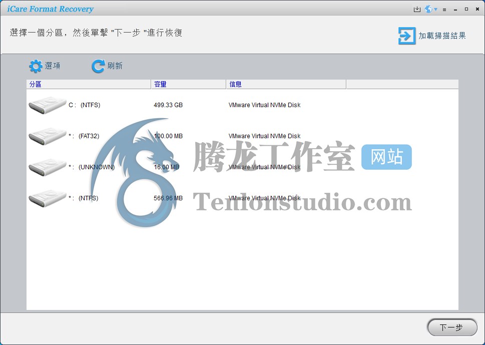485x345 pixels.
Task: Sort by 分區 column header
Action: point(89,84)
